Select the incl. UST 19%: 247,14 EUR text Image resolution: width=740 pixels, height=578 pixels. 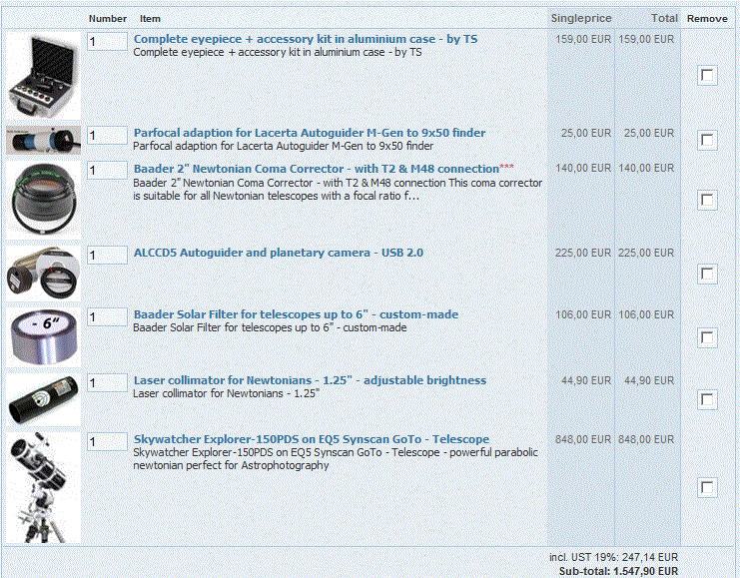click(x=613, y=557)
